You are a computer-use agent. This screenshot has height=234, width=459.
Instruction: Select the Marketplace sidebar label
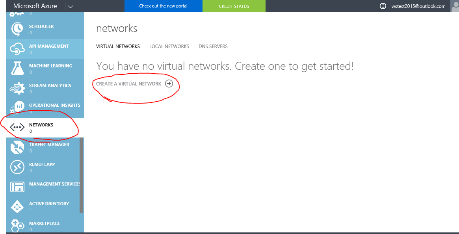[x=45, y=223]
